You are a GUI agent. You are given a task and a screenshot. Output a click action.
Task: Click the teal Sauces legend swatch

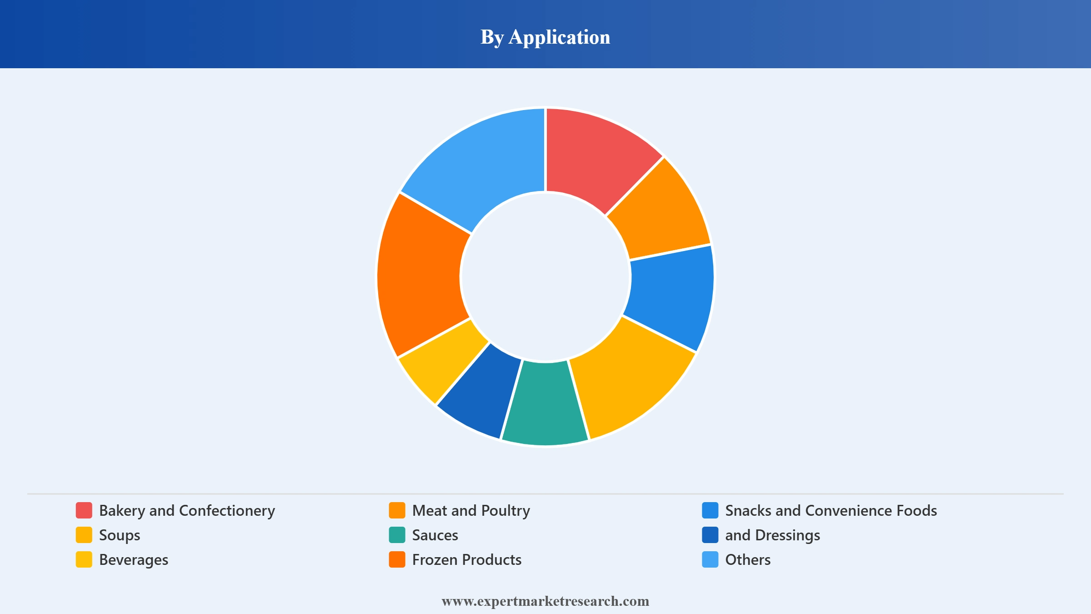point(397,535)
